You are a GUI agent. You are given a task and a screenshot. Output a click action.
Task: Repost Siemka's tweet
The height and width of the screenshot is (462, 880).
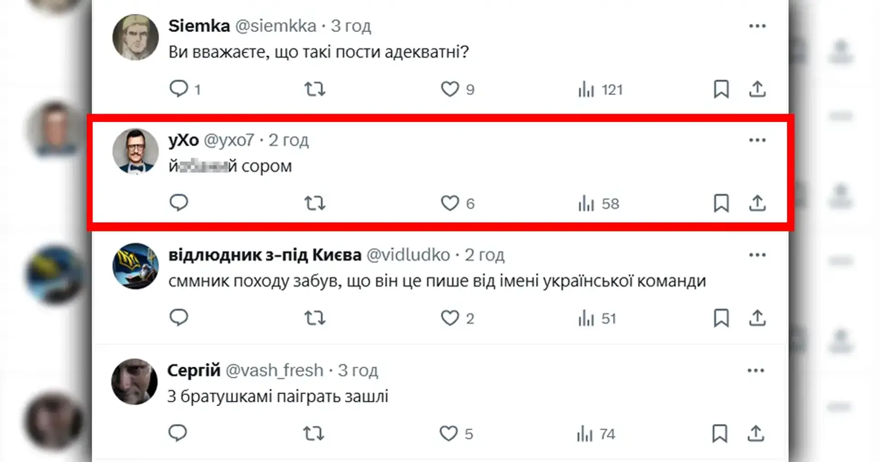coord(315,88)
